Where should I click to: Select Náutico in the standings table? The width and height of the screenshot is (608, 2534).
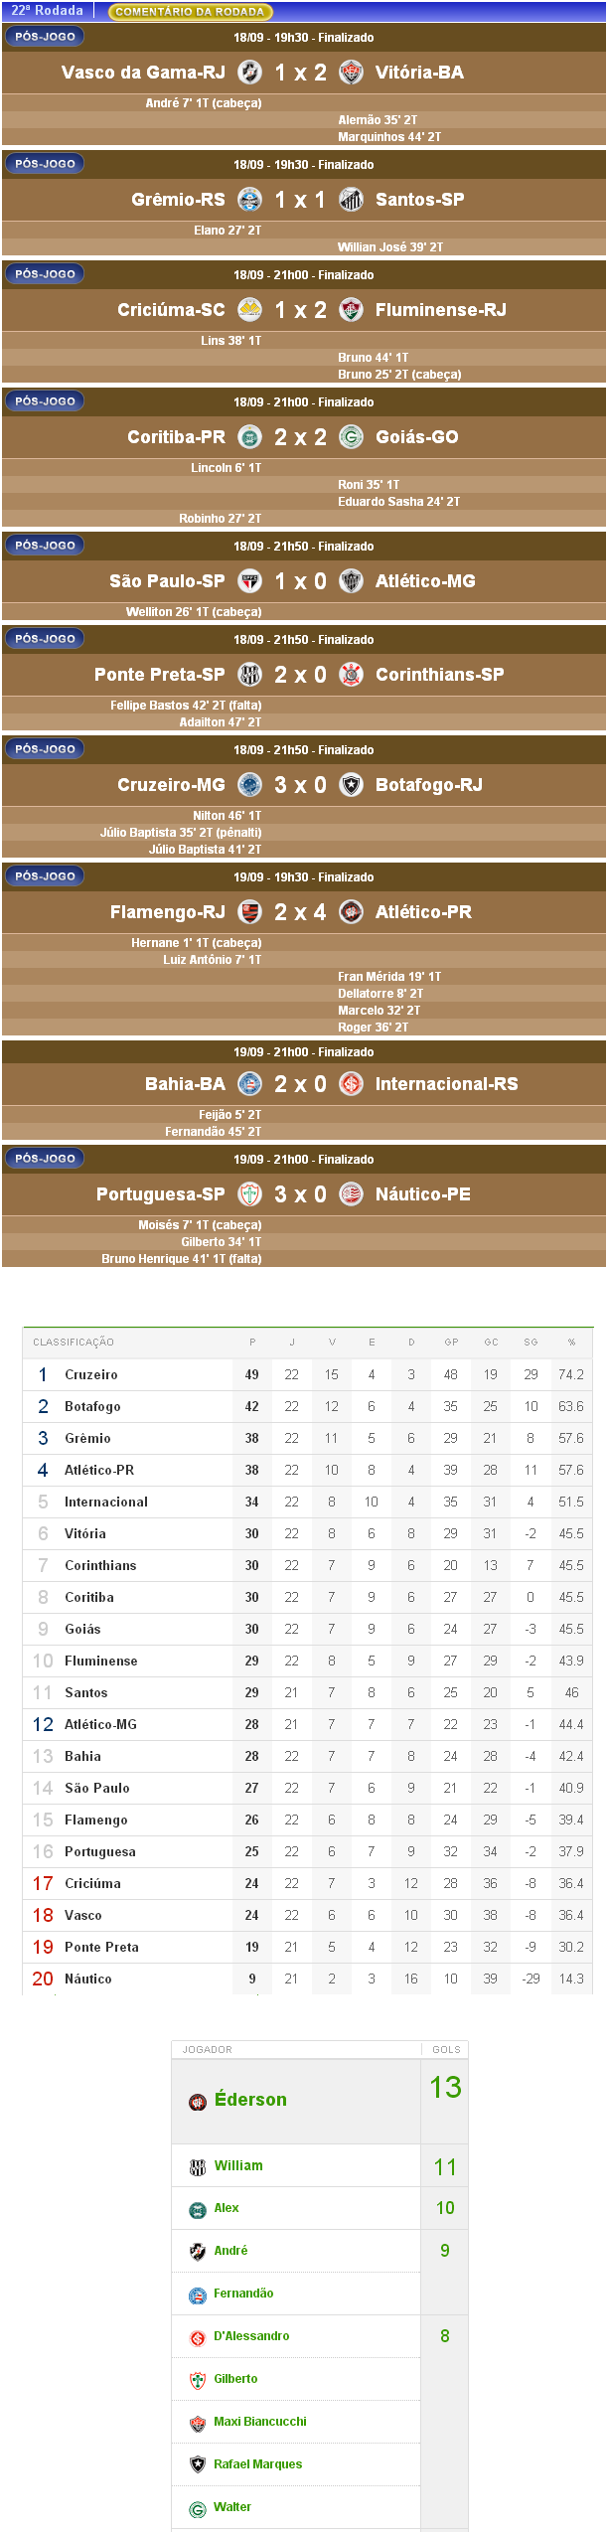click(x=88, y=1980)
